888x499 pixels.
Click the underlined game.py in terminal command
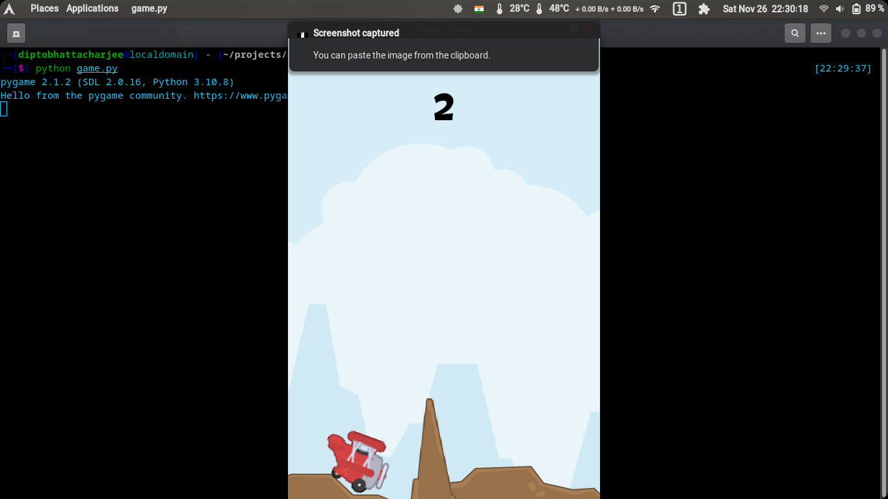tap(97, 68)
